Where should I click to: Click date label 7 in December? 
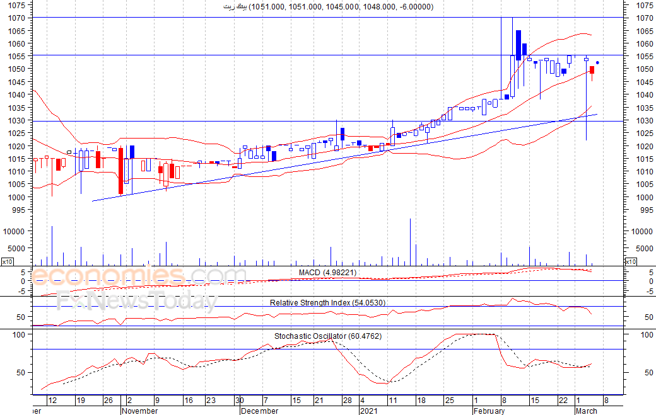[x=266, y=401]
